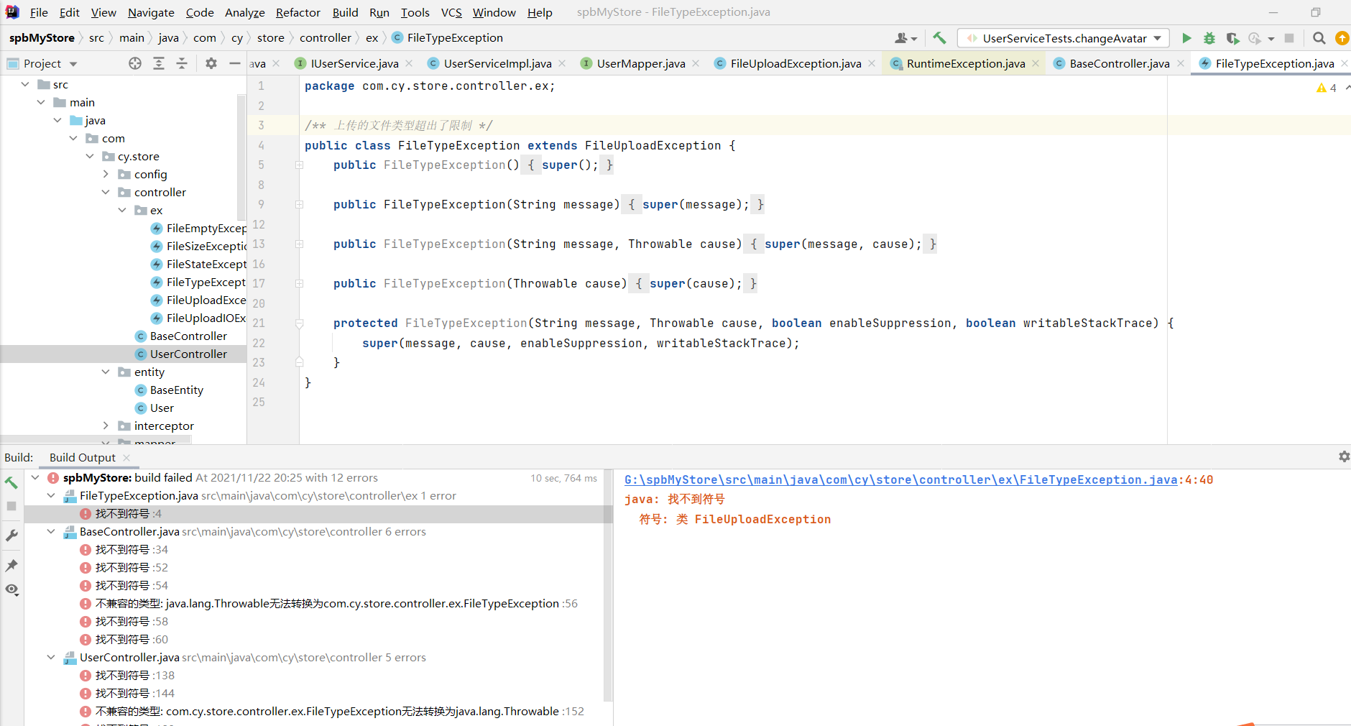Open the user account icon dropdown
The image size is (1351, 726).
coord(905,38)
